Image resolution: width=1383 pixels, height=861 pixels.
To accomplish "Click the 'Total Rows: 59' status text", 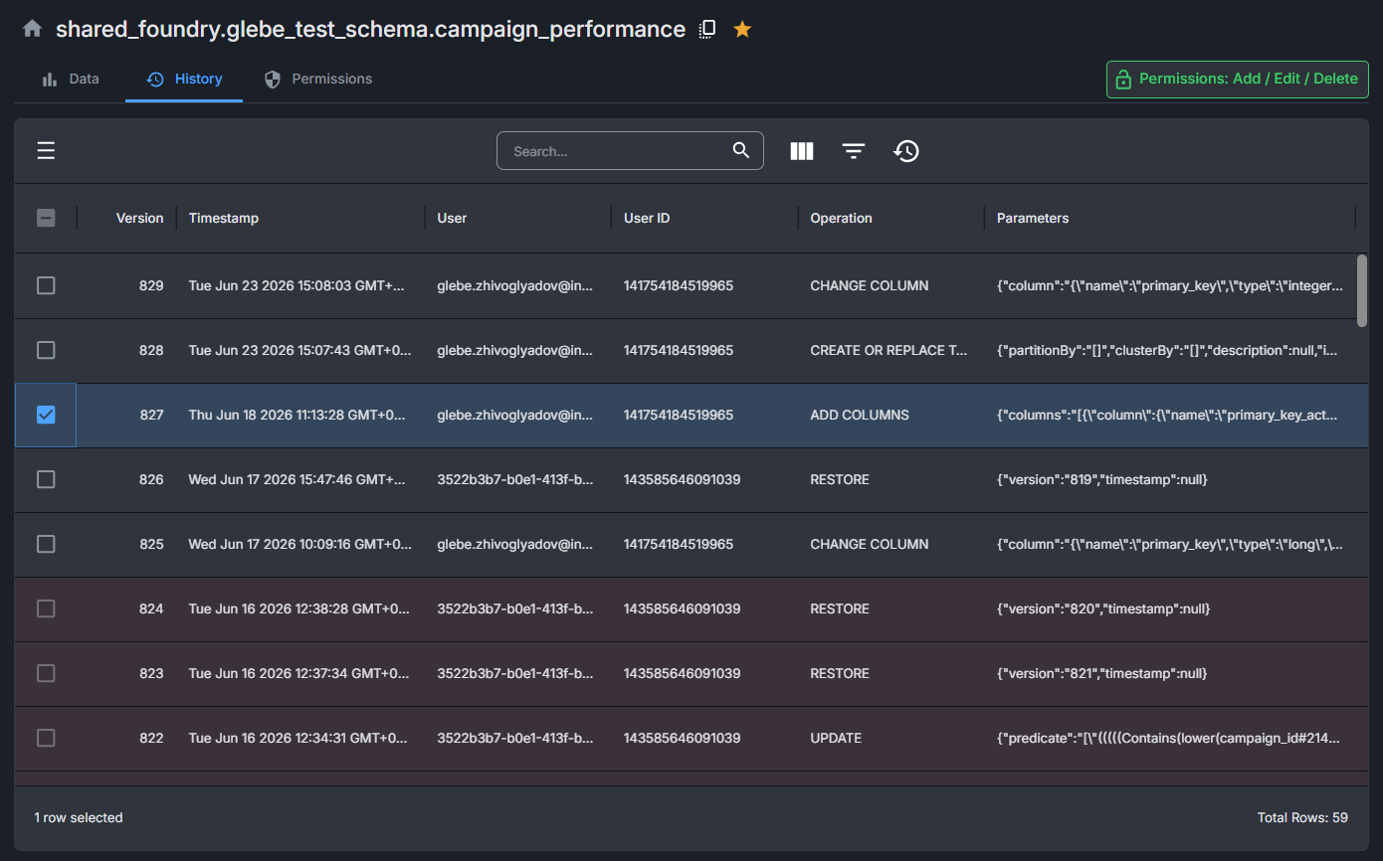I will (x=1302, y=817).
